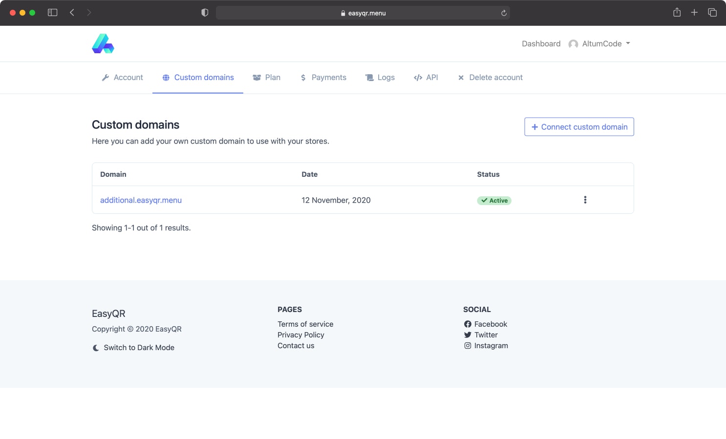Open the Payments tab
This screenshot has width=726, height=439.
pyautogui.click(x=323, y=78)
